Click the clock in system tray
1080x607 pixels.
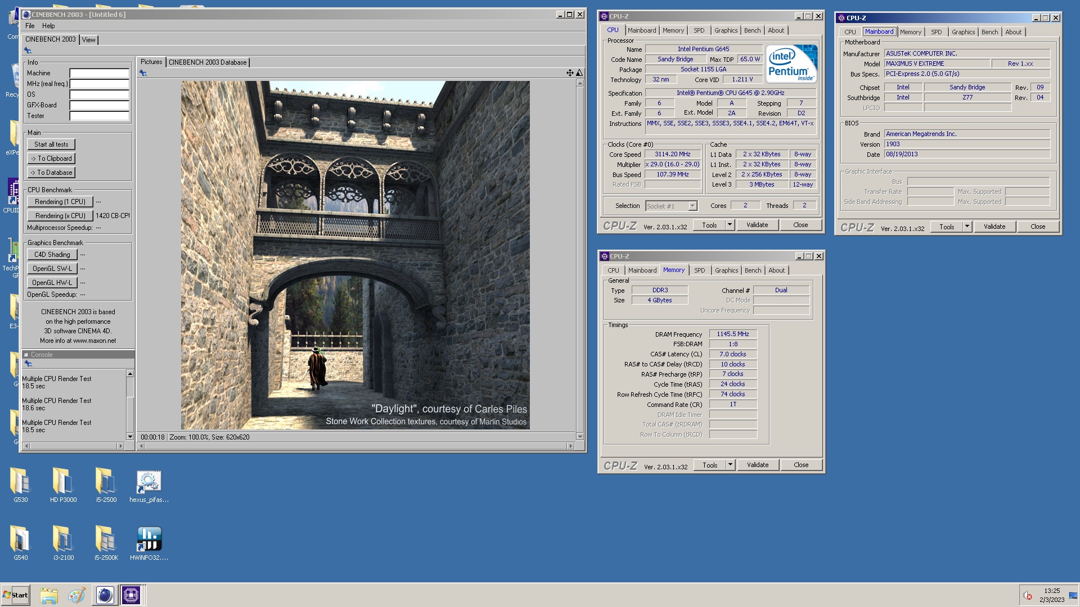pos(1052,595)
